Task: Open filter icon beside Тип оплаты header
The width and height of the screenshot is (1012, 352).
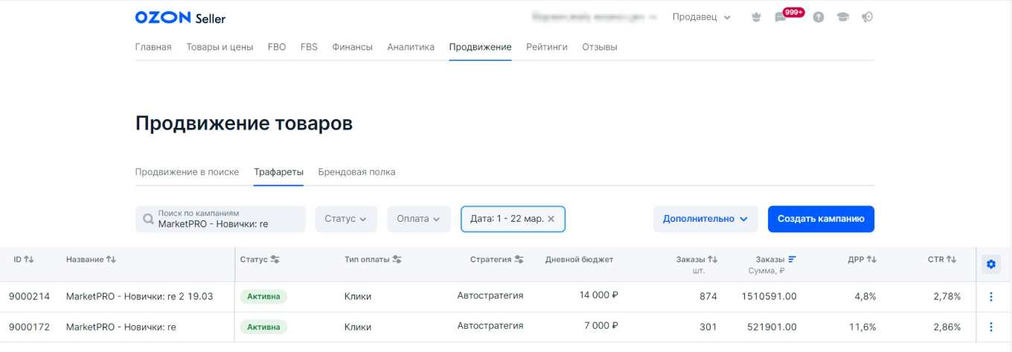Action: pyautogui.click(x=397, y=259)
